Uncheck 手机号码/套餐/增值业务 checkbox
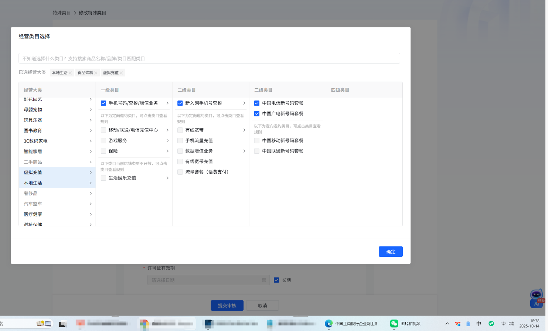Screen dimensions: 548x331 103,103
